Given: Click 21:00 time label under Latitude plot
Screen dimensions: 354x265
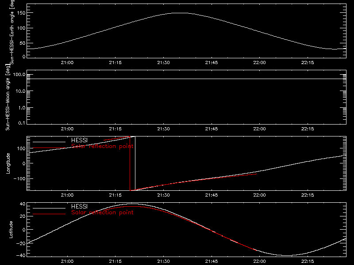Looking at the screenshot, I should coord(67,261).
